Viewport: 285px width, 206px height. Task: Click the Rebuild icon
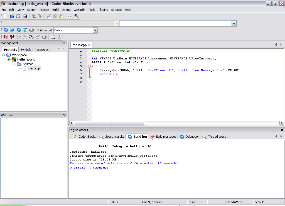[25, 30]
